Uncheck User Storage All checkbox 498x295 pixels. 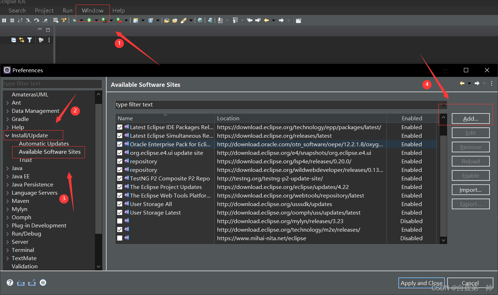tap(120, 204)
